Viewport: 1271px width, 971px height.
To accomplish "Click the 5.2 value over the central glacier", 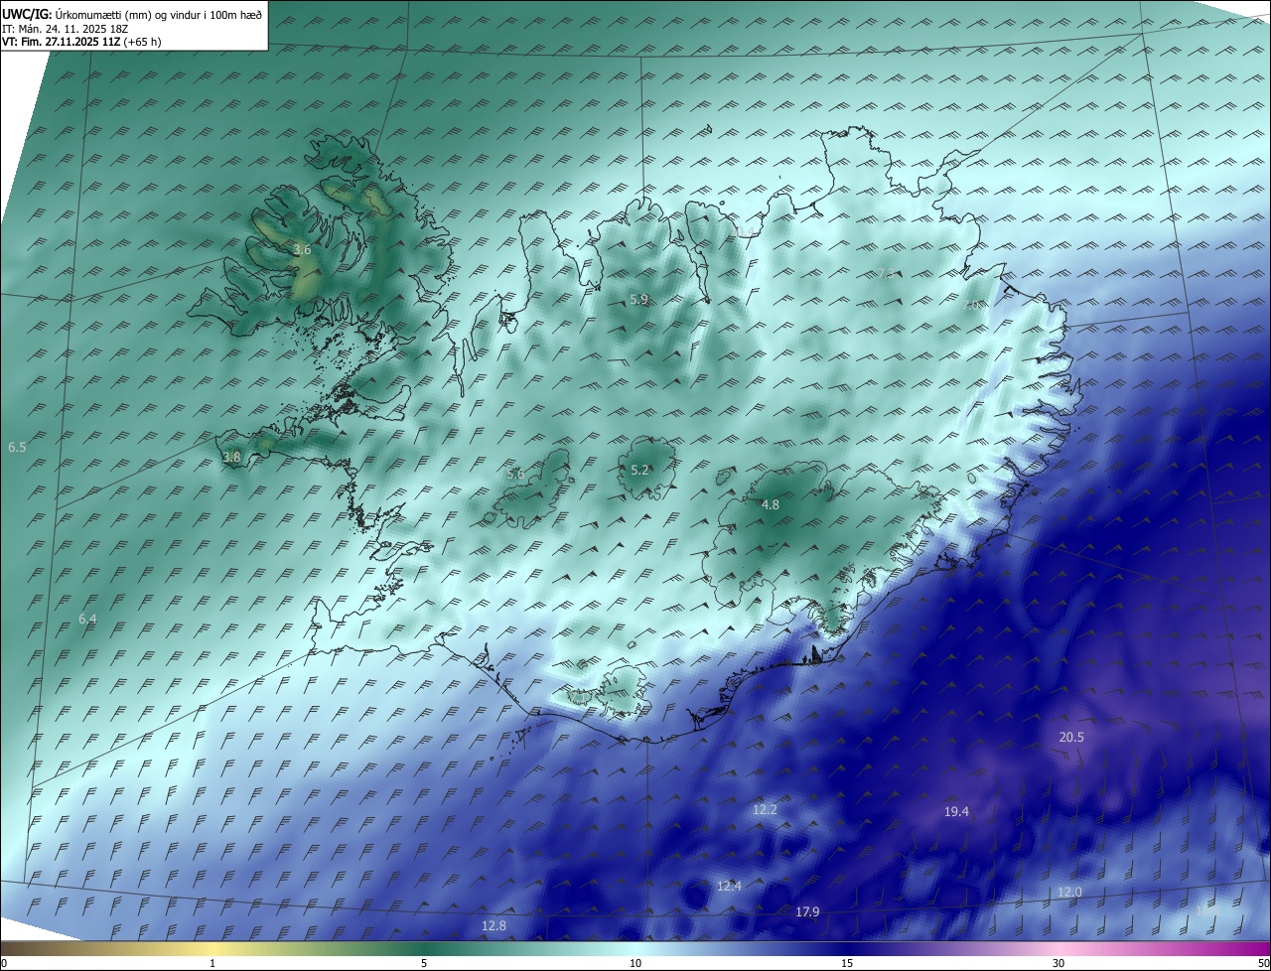I will tap(639, 470).
